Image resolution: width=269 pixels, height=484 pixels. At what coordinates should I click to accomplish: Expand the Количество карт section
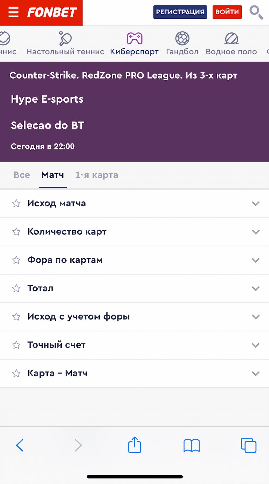[256, 232]
